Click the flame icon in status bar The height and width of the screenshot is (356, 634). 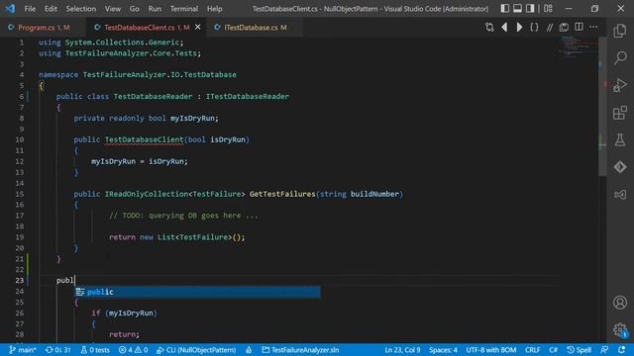[x=249, y=350]
